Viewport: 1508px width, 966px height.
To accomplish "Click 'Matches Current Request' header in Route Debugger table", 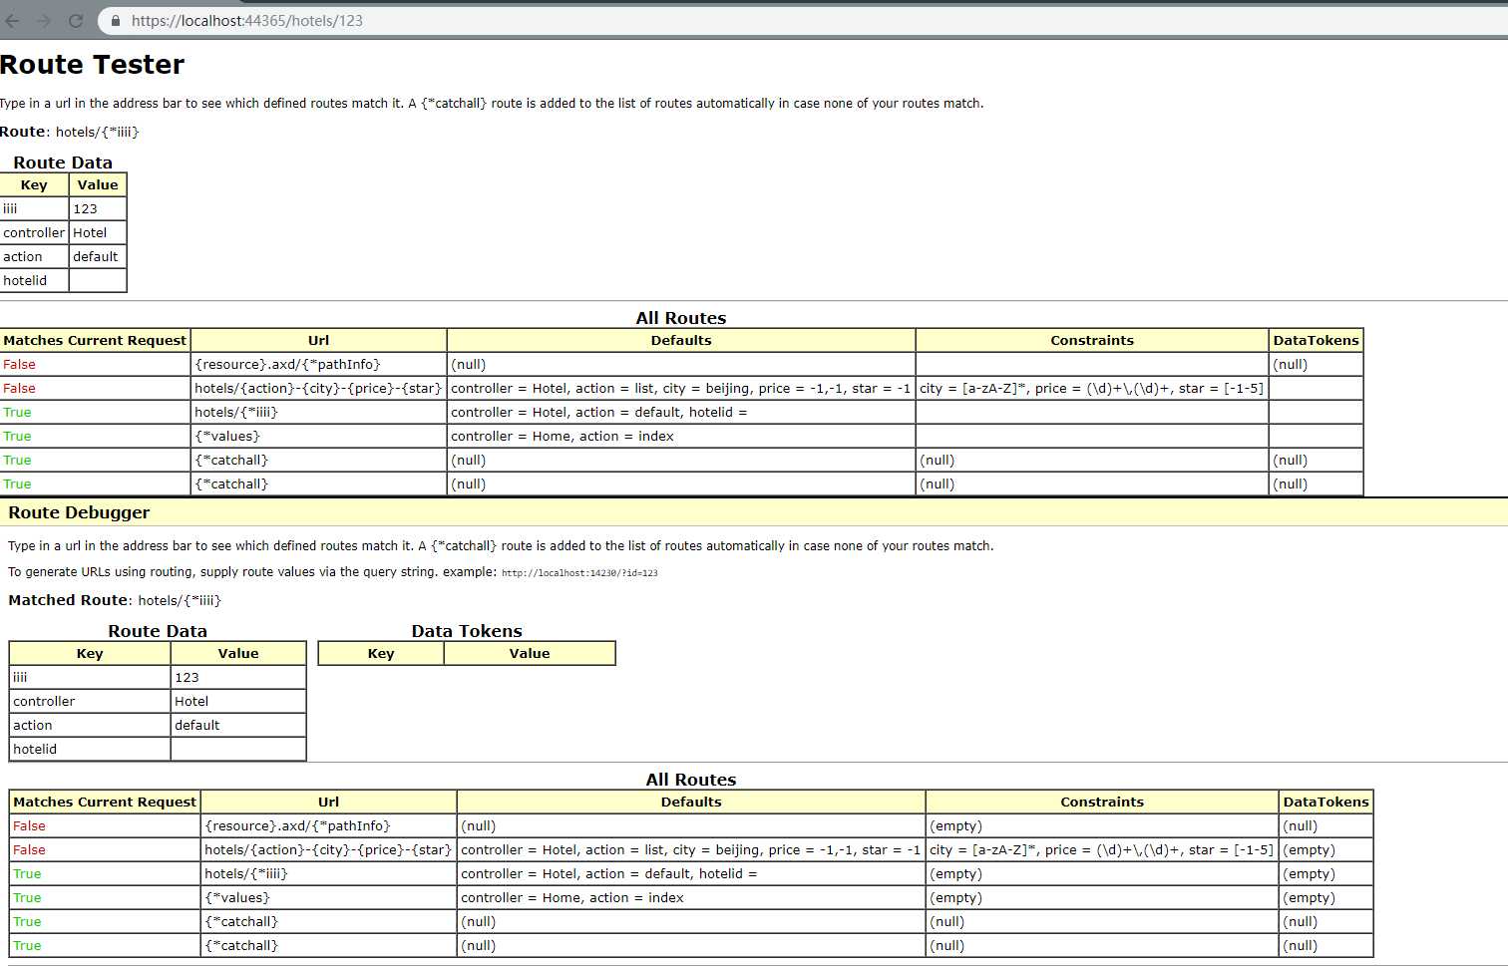I will pyautogui.click(x=105, y=802).
